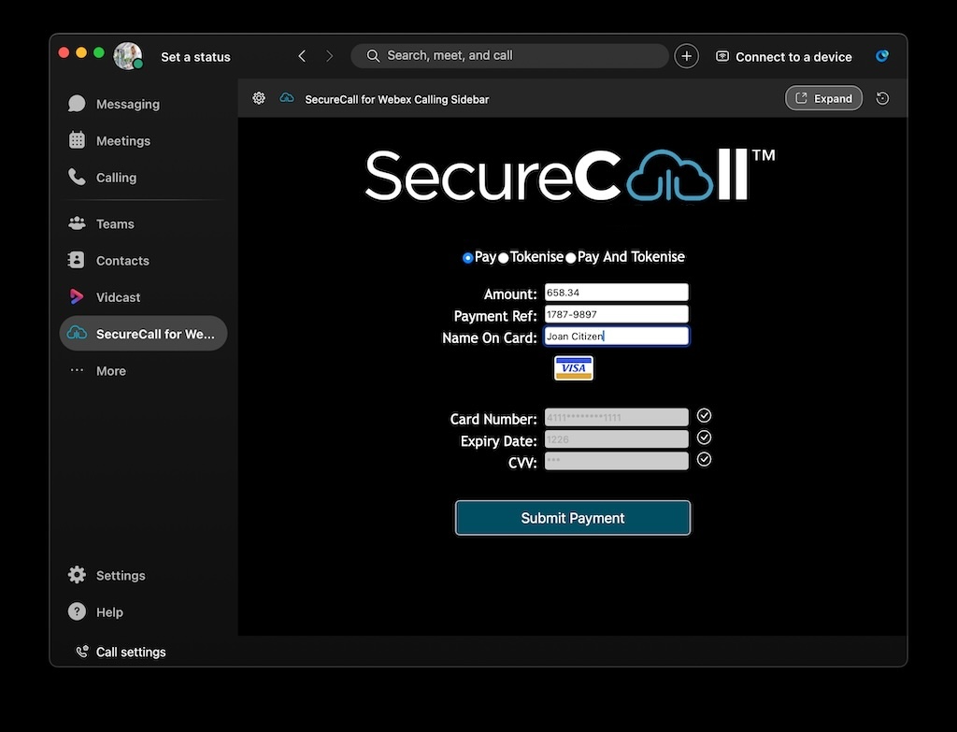Open Call settings
Screen dimensions: 957x732
pyautogui.click(x=121, y=652)
